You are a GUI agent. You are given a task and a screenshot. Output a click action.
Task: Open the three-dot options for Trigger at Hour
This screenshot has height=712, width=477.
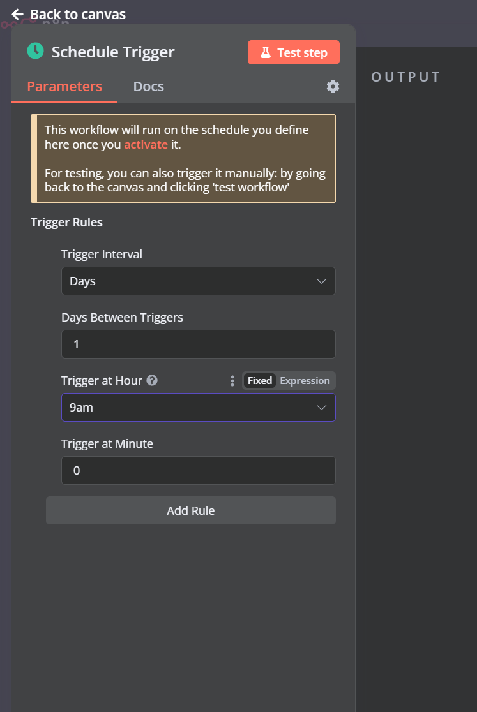click(232, 381)
